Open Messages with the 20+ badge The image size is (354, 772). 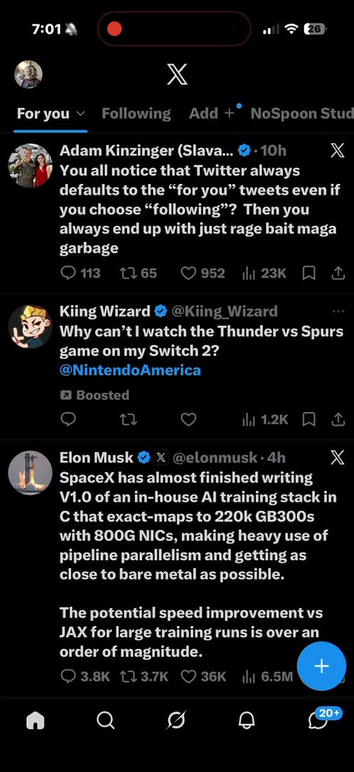click(319, 719)
